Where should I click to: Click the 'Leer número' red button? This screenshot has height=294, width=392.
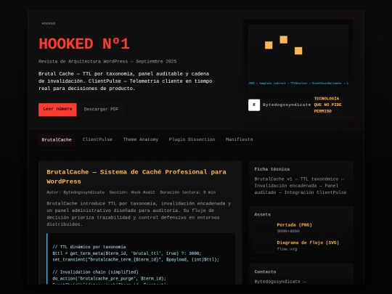pos(57,110)
